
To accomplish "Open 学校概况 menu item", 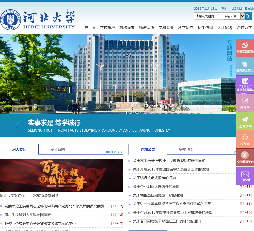I will (107, 27).
